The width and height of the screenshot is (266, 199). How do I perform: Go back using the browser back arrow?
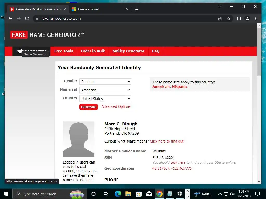point(10,18)
